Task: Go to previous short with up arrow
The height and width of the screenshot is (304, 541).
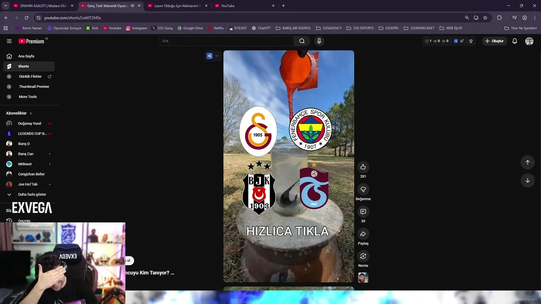Action: coord(527,162)
